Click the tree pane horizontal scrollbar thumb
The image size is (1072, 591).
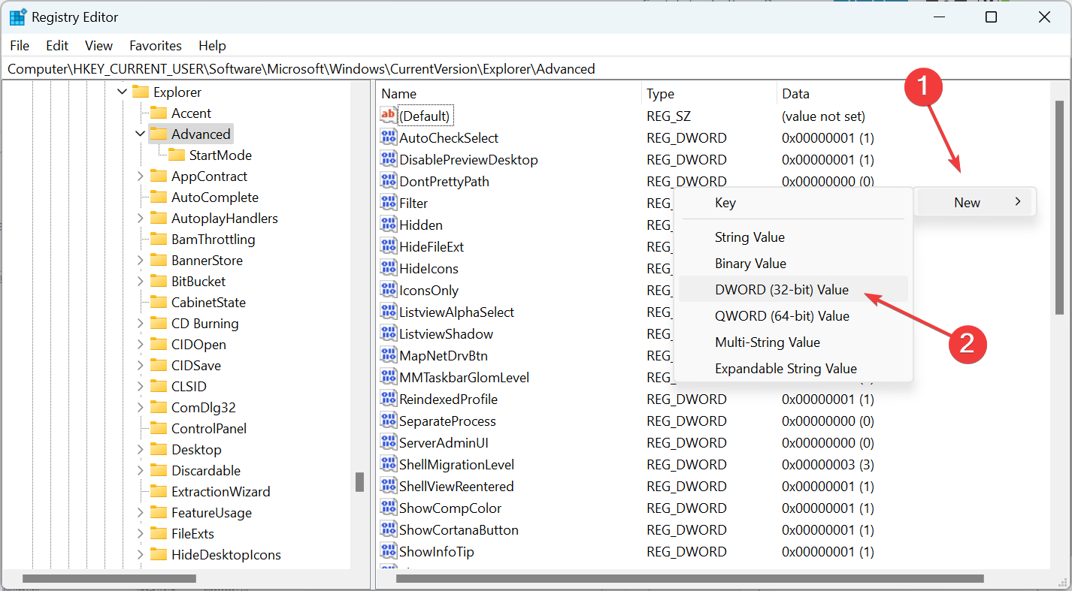(x=110, y=578)
